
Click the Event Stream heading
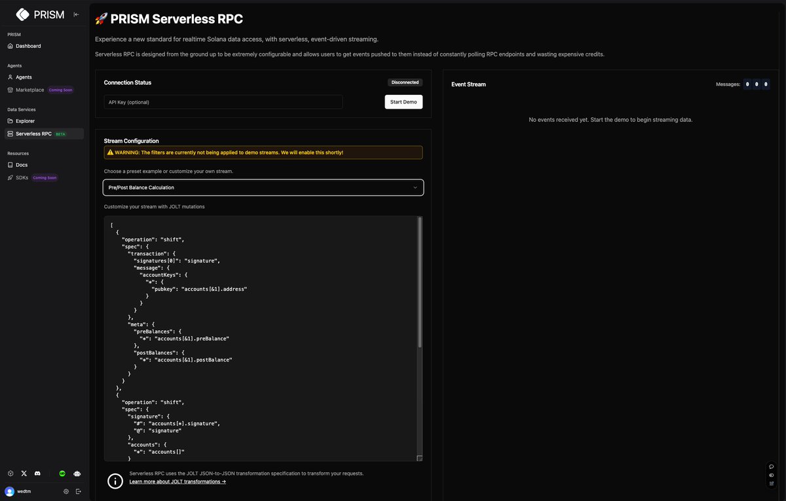468,84
